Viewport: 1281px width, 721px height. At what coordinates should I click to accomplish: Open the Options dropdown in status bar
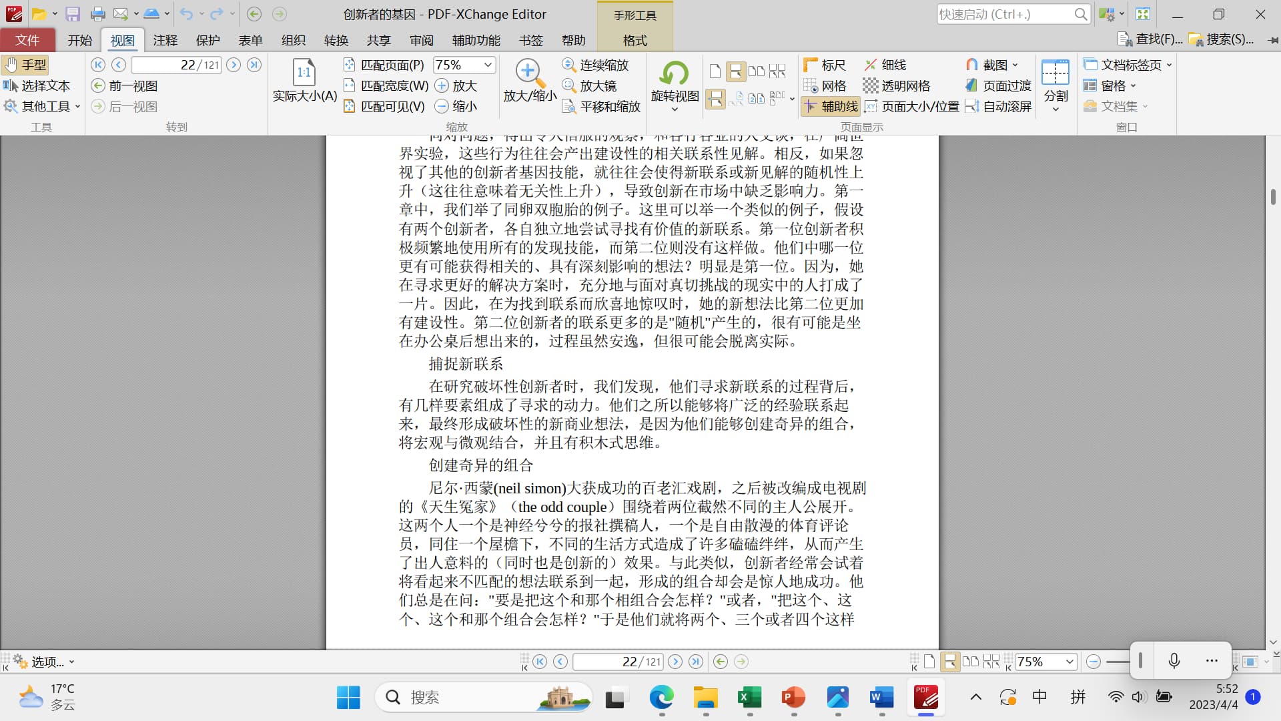coord(44,662)
